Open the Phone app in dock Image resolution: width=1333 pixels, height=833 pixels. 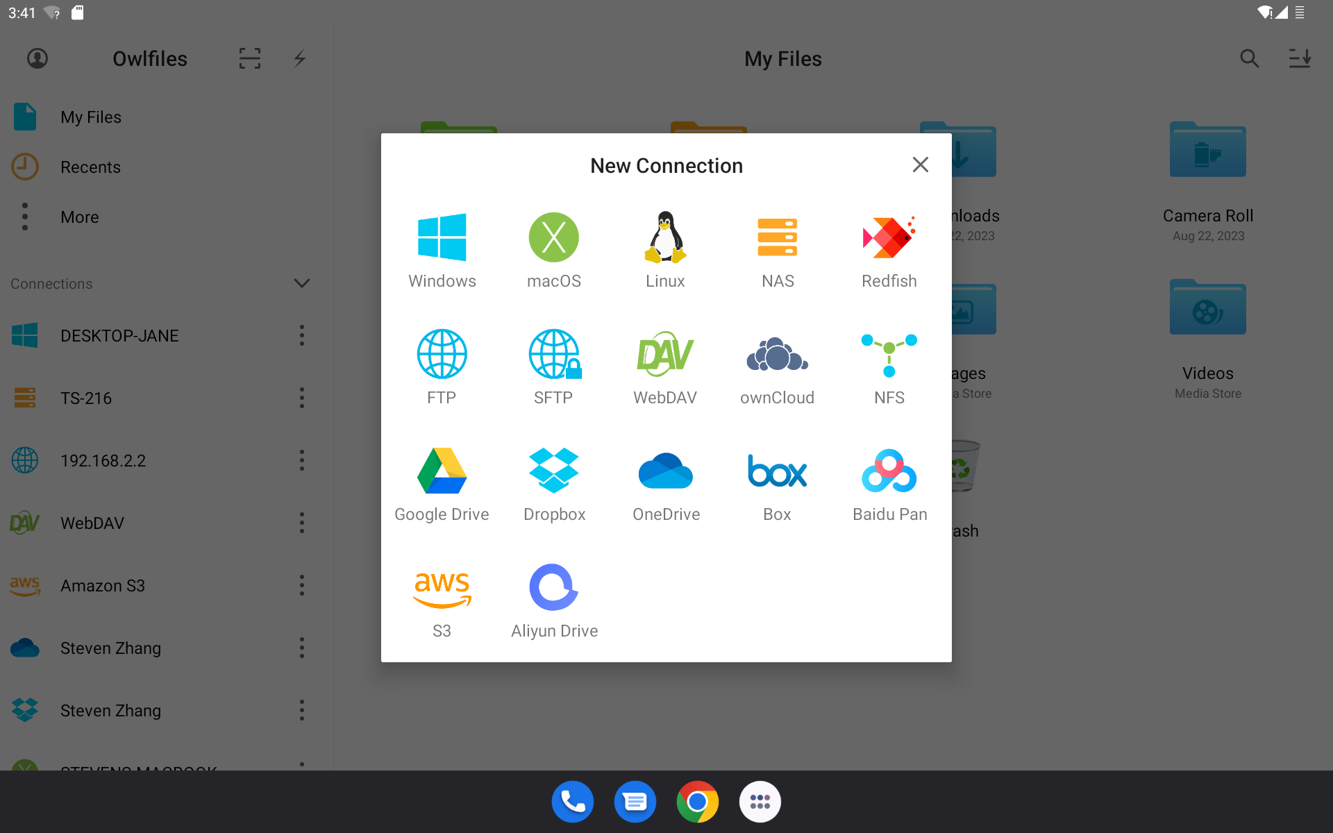click(573, 802)
